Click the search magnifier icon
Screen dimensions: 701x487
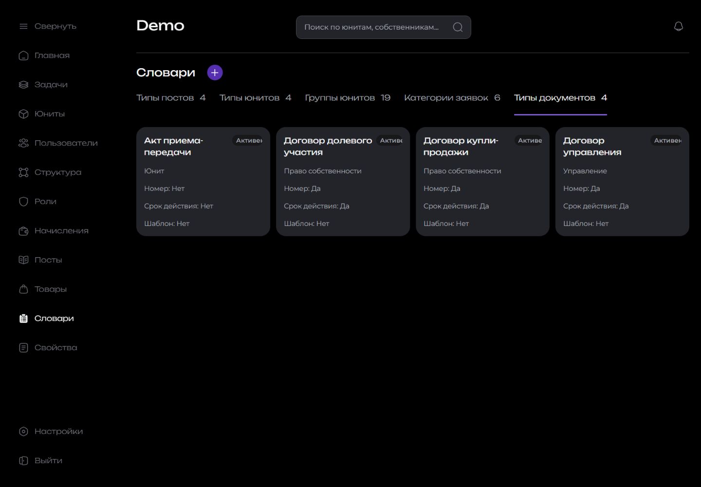[x=458, y=27]
